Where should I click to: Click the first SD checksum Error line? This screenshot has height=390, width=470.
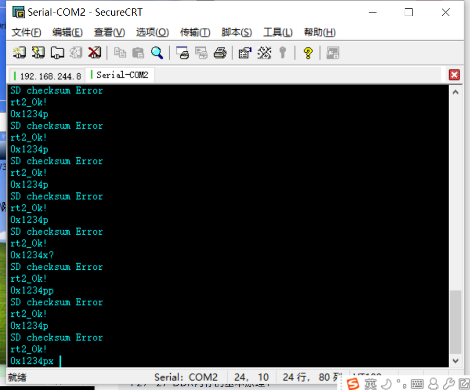(x=56, y=90)
